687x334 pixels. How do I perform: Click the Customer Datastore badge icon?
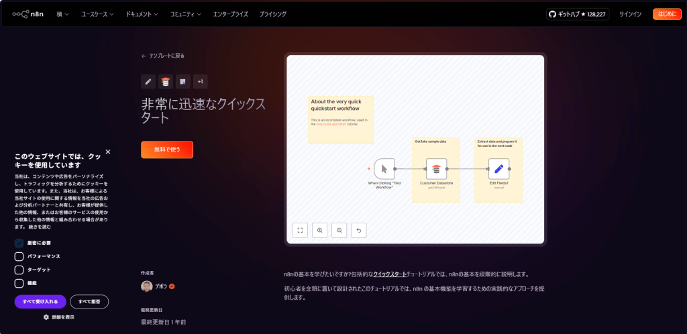pos(166,81)
